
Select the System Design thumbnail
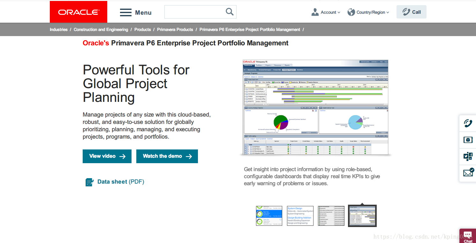300,216
